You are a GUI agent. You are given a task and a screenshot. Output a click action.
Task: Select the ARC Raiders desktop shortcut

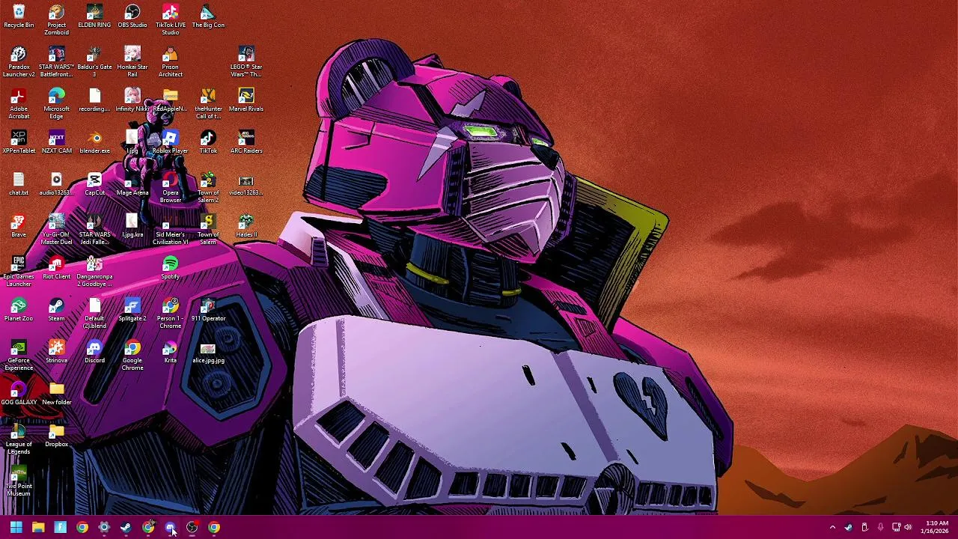click(x=246, y=142)
